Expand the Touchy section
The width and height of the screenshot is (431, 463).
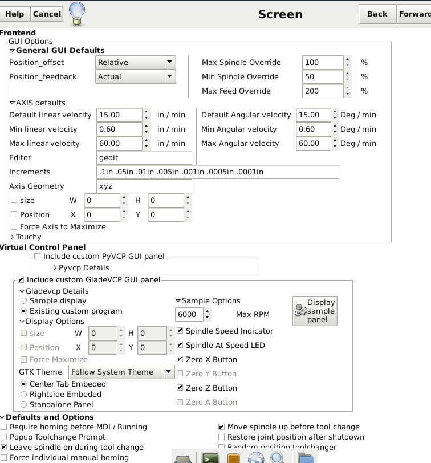(13, 237)
